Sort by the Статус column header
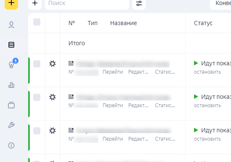Viewport: 231px width, 162px height. click(x=203, y=23)
